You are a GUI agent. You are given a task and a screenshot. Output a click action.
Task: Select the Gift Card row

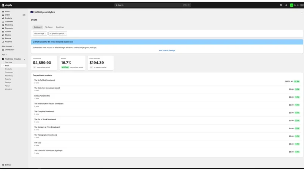click(167, 144)
